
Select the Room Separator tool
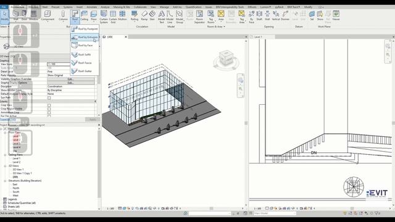coord(199,17)
